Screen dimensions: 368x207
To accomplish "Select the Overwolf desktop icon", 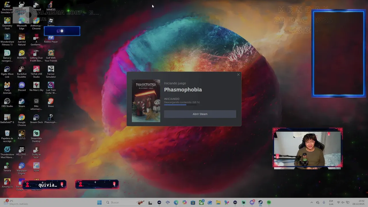I will [x=36, y=6].
